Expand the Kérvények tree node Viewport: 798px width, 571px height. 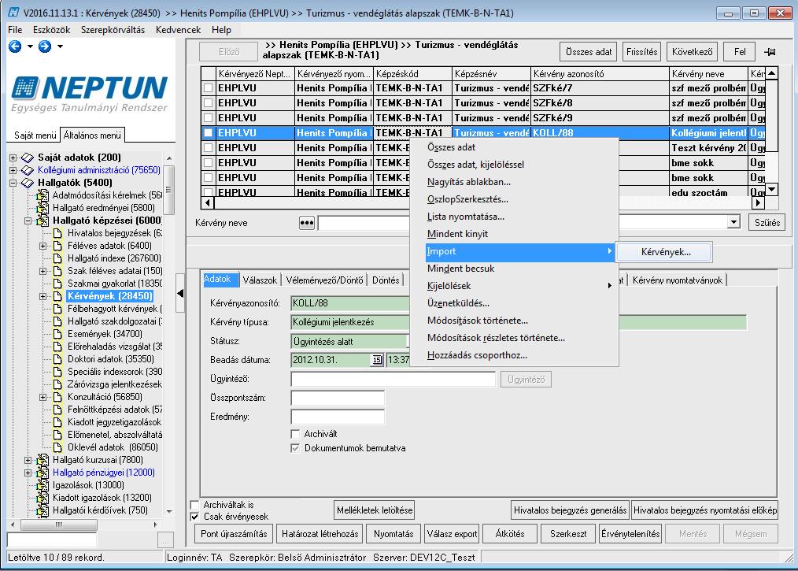coord(43,296)
